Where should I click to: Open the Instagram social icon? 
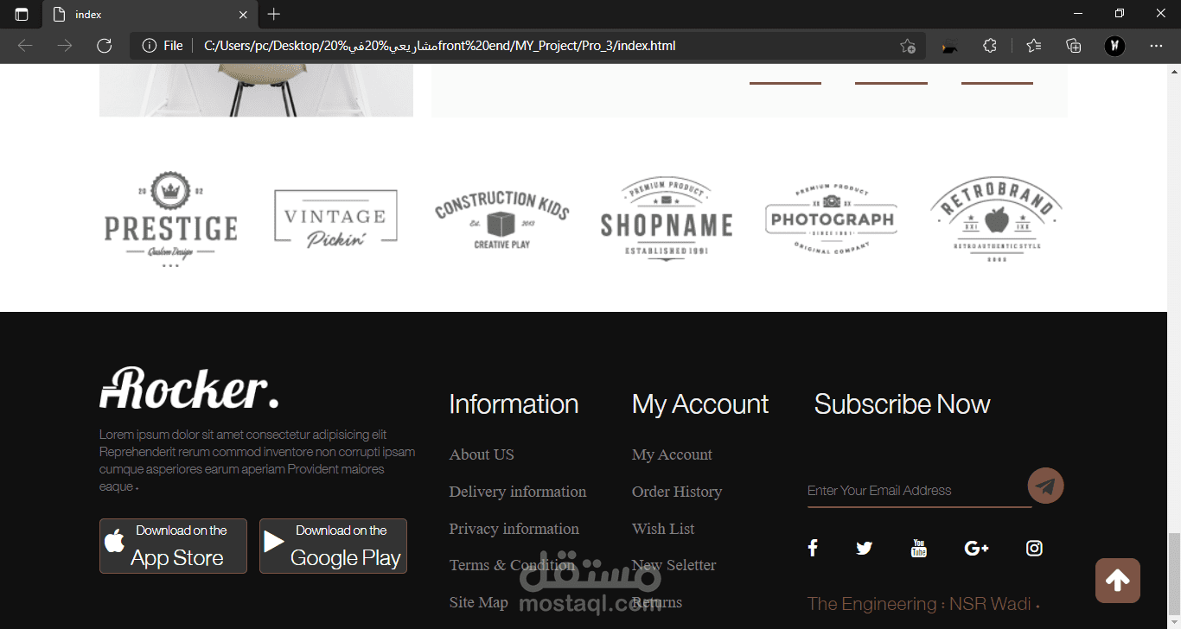1034,548
